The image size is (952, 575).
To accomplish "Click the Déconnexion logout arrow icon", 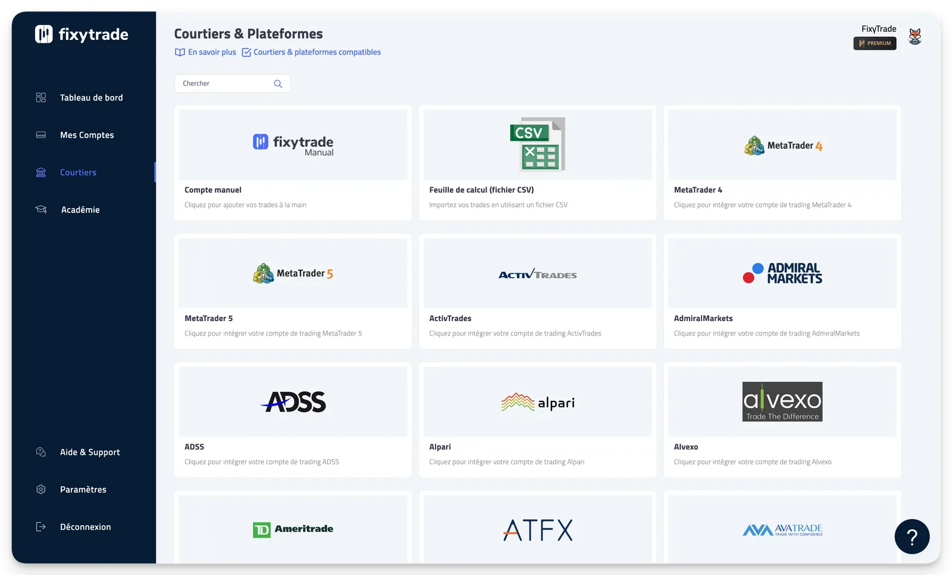I will (41, 527).
